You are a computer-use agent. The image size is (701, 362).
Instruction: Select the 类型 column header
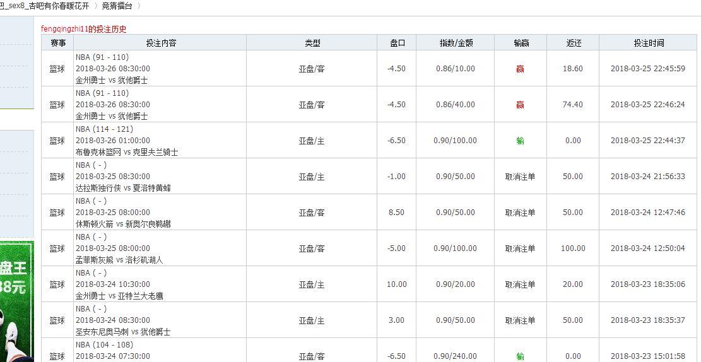pos(312,43)
